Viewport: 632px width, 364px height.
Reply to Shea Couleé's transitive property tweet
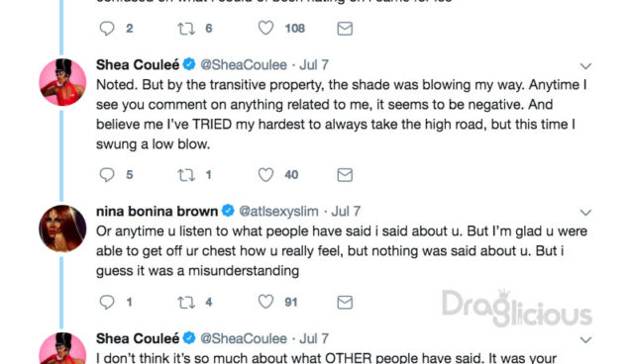[107, 175]
